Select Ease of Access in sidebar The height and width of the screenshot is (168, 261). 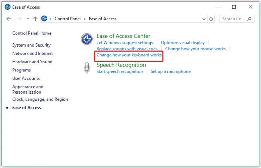27,108
